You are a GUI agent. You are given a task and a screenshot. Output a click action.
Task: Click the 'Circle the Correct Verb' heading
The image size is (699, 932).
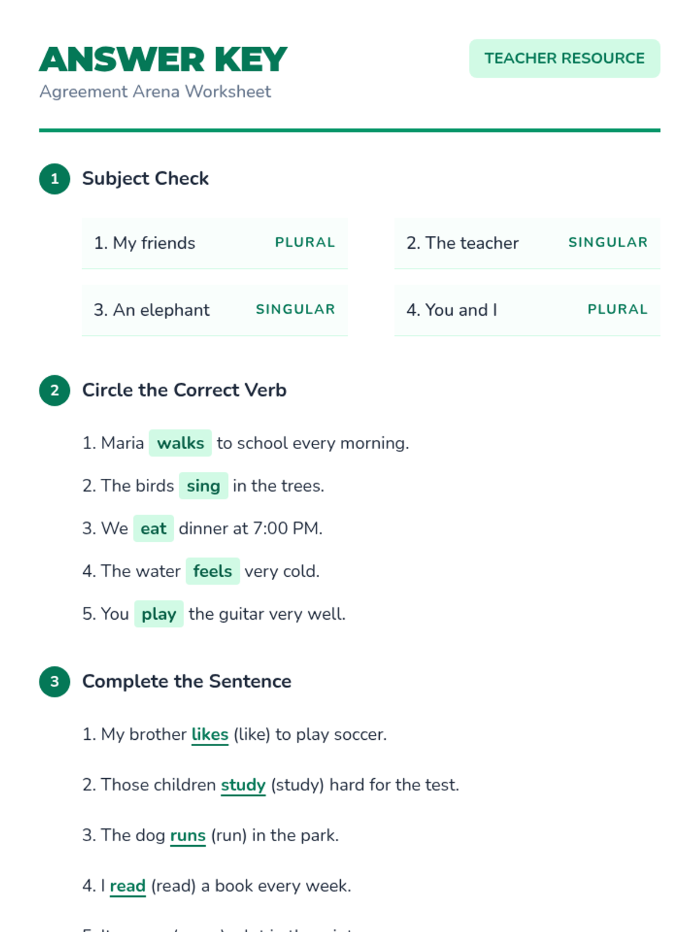184,390
